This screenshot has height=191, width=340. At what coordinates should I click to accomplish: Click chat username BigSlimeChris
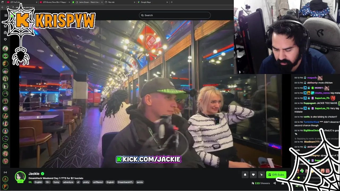(312, 131)
